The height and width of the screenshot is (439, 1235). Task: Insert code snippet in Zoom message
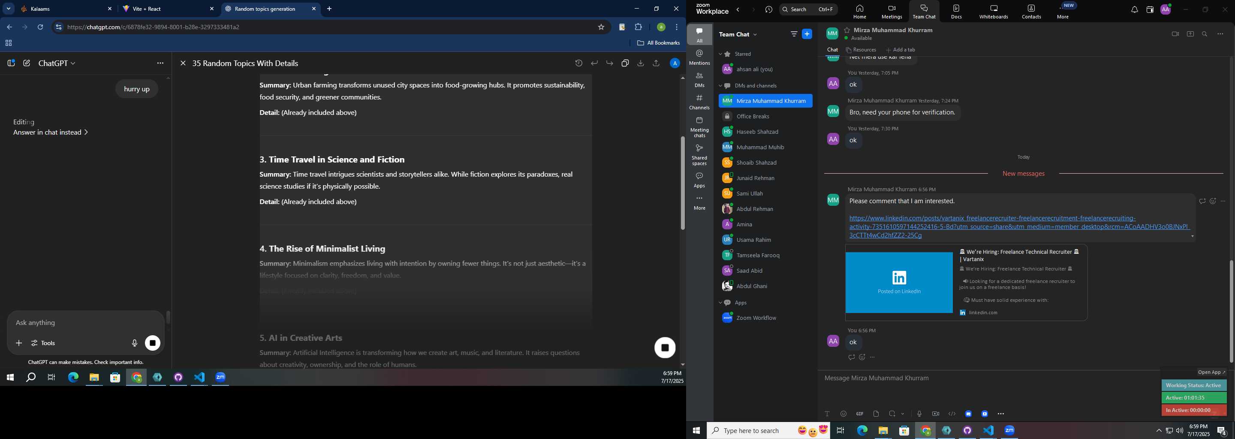click(x=952, y=414)
